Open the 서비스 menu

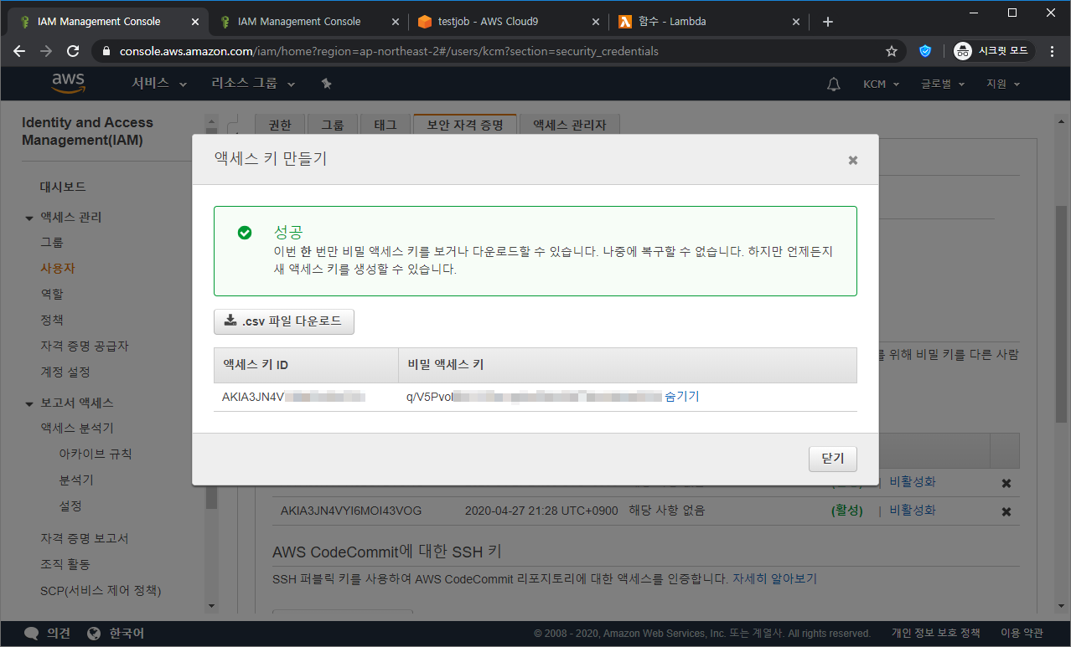[158, 84]
